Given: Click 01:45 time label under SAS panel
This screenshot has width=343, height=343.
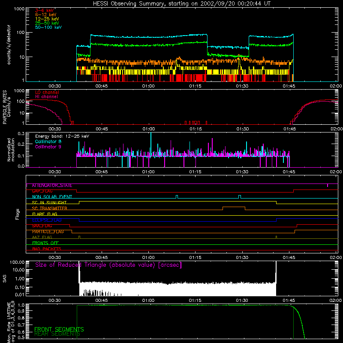Looking at the screenshot, I should point(289,301).
